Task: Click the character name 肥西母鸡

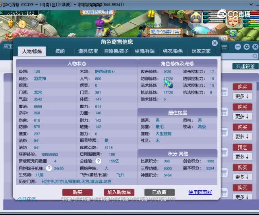Action: 105,72
